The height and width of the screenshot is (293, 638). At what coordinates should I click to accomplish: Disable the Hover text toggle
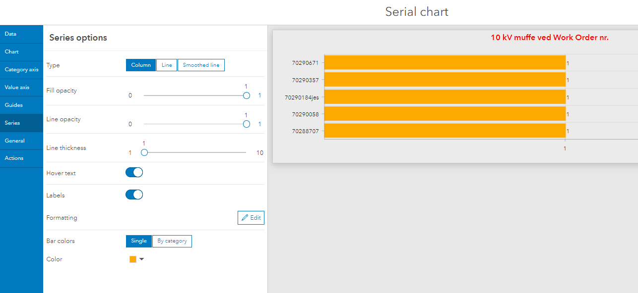[134, 172]
